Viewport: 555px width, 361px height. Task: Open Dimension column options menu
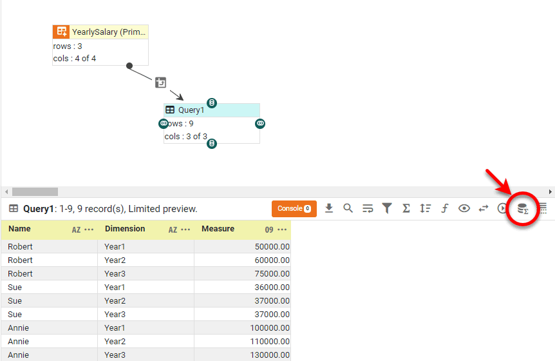click(x=185, y=229)
